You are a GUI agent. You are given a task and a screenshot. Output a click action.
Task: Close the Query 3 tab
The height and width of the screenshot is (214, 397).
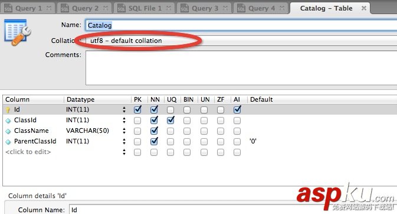tap(225, 8)
